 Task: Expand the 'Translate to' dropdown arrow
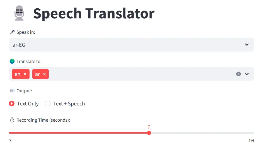[247, 74]
